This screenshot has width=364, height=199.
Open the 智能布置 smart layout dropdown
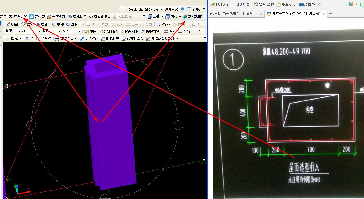(66, 39)
